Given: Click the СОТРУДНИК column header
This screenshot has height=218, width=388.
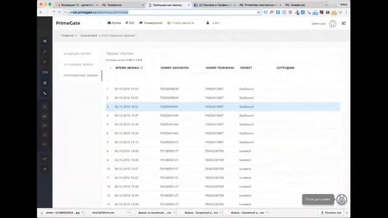Looking at the screenshot, I should pyautogui.click(x=286, y=68).
